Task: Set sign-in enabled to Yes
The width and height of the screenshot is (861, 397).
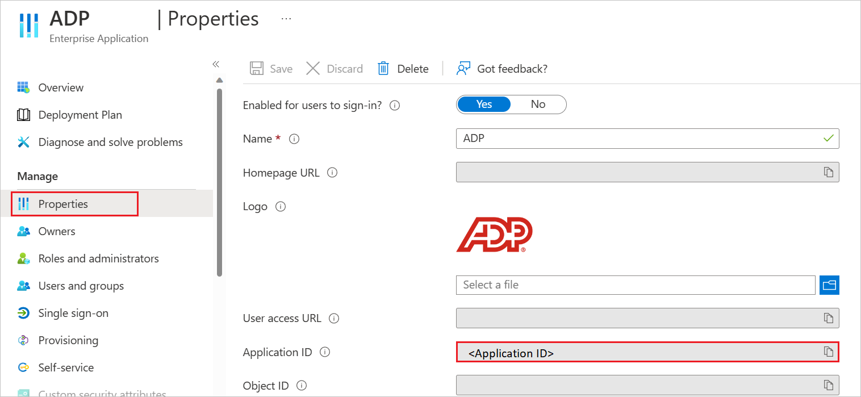Action: (484, 104)
